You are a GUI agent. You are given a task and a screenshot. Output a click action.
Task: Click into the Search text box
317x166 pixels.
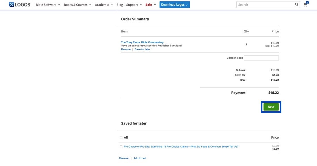[266, 5]
